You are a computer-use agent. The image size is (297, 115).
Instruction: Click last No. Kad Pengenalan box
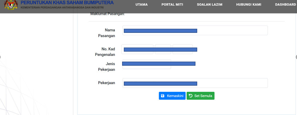point(183,49)
